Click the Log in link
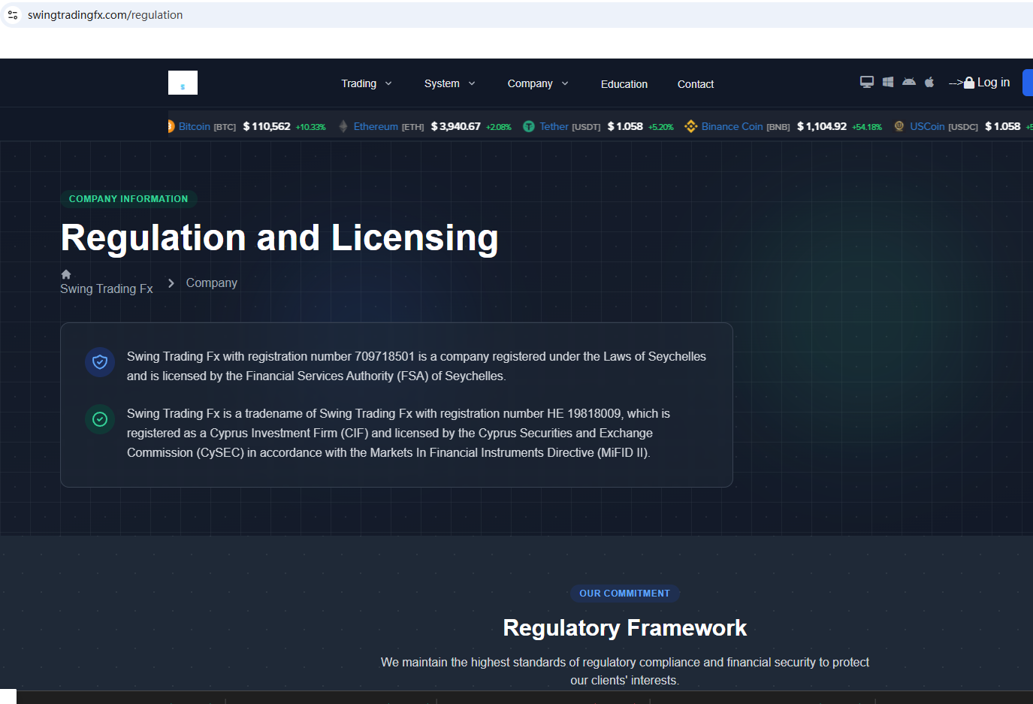 click(992, 83)
